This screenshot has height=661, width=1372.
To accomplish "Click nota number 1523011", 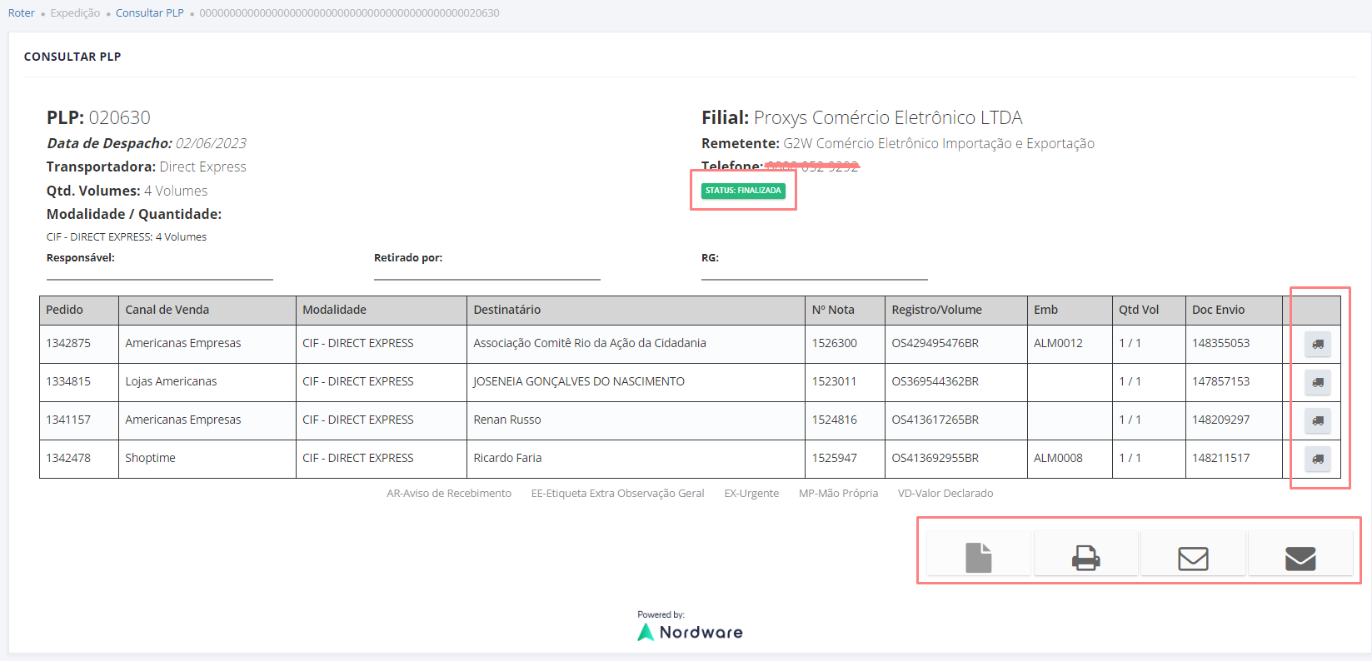I will tap(835, 381).
